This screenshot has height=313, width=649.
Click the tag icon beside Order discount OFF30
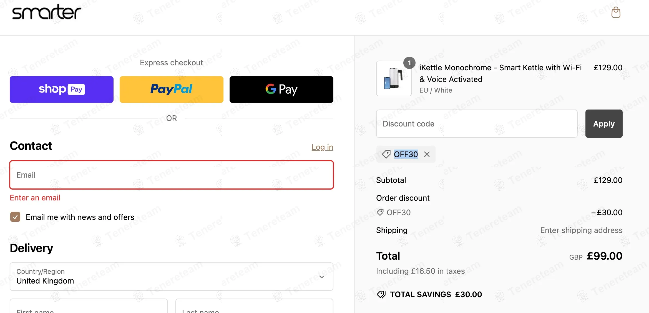pyautogui.click(x=380, y=212)
